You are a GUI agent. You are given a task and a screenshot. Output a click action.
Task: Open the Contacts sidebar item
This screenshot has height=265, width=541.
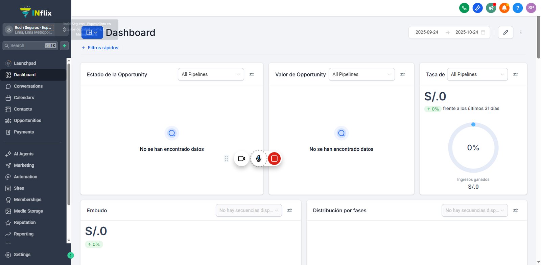pos(33,109)
